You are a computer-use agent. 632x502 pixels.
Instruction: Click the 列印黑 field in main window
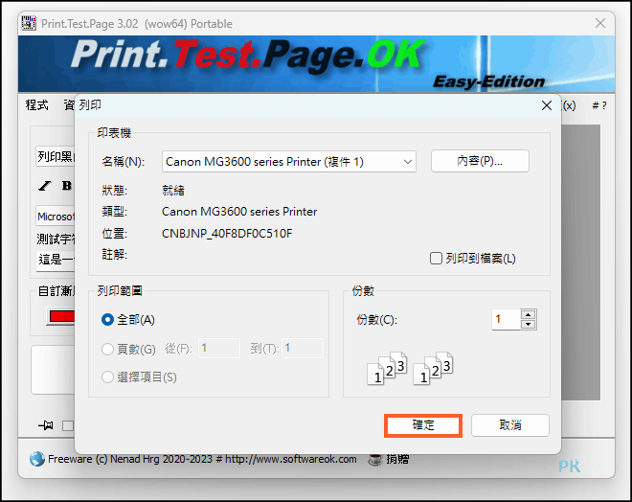click(x=56, y=156)
